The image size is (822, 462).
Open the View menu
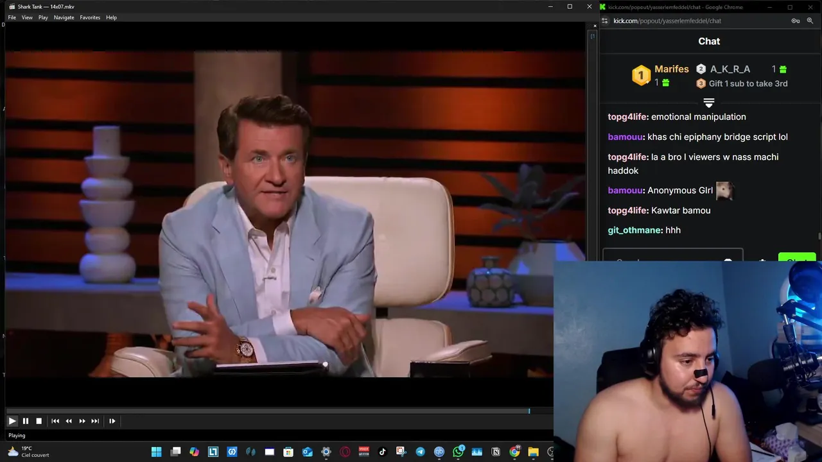point(27,17)
